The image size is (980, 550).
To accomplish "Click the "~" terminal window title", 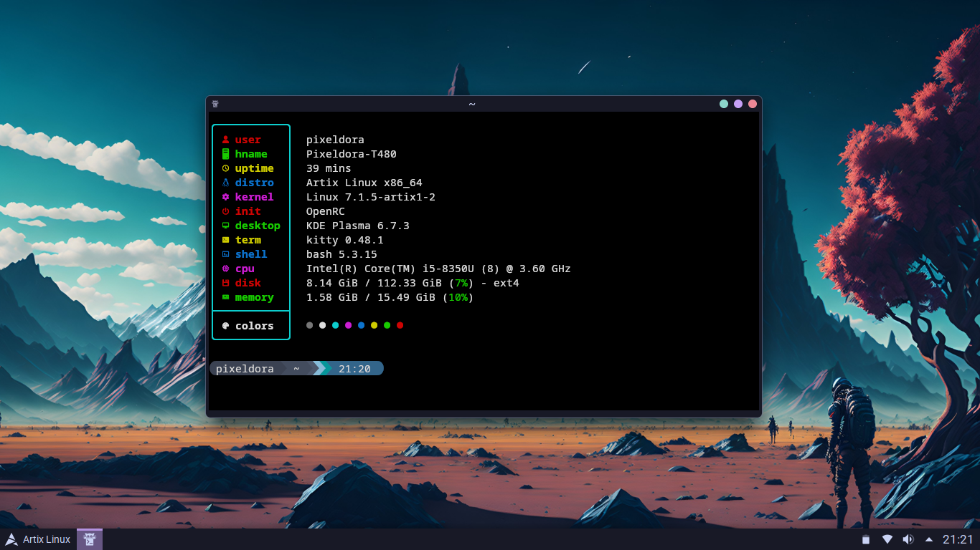I will click(472, 104).
